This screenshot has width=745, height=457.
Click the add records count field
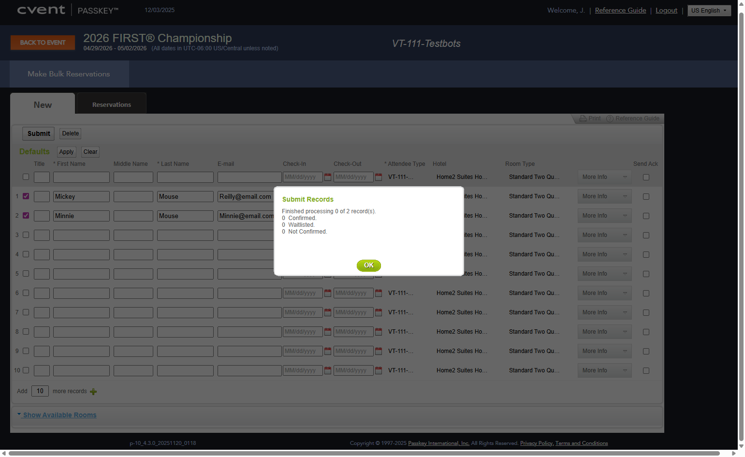(x=40, y=391)
